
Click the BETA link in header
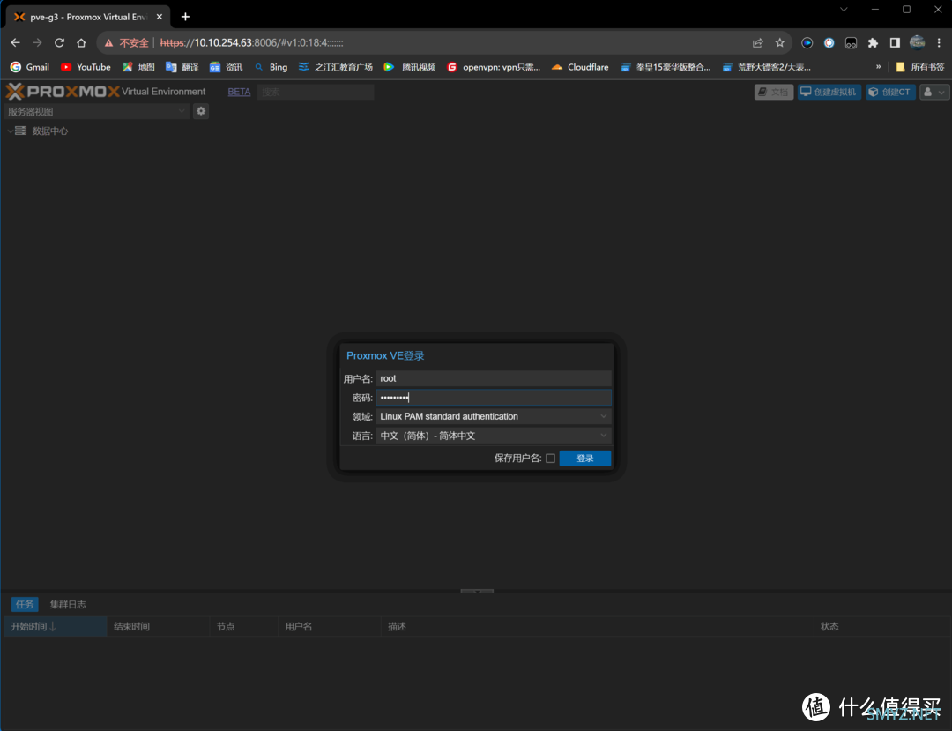239,92
